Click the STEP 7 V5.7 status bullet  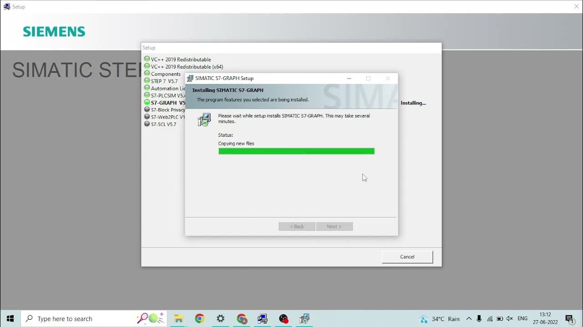click(147, 81)
